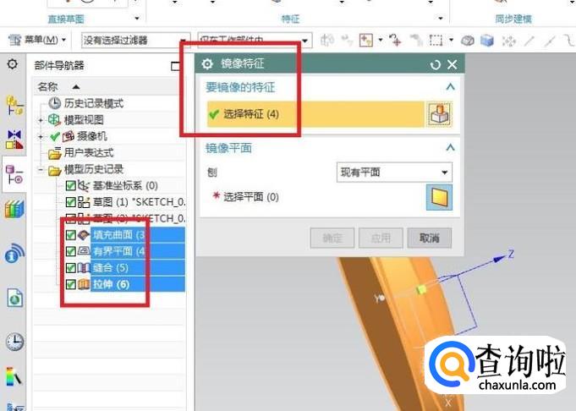Toggle the 拉伸 (6) checkbox
576x411 pixels.
coord(70,284)
